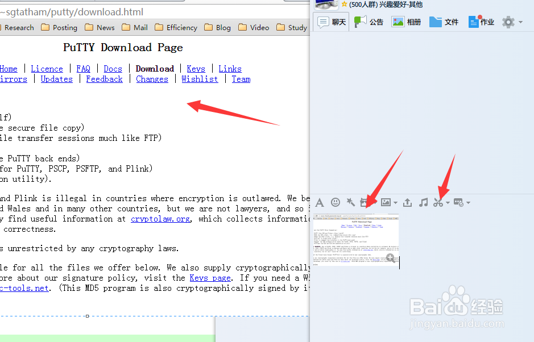This screenshot has height=342, width=534.
Task: Open the emoji smiley picker
Action: coord(336,202)
